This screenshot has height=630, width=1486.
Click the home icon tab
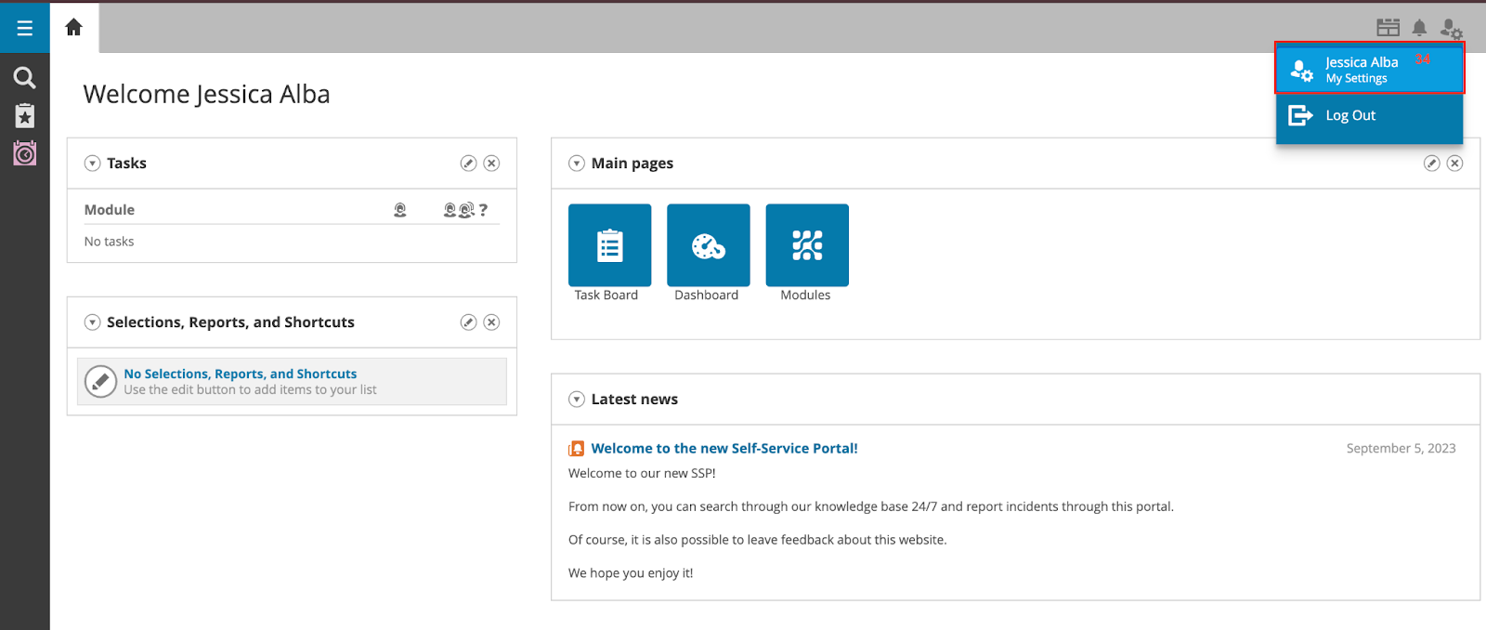tap(74, 28)
